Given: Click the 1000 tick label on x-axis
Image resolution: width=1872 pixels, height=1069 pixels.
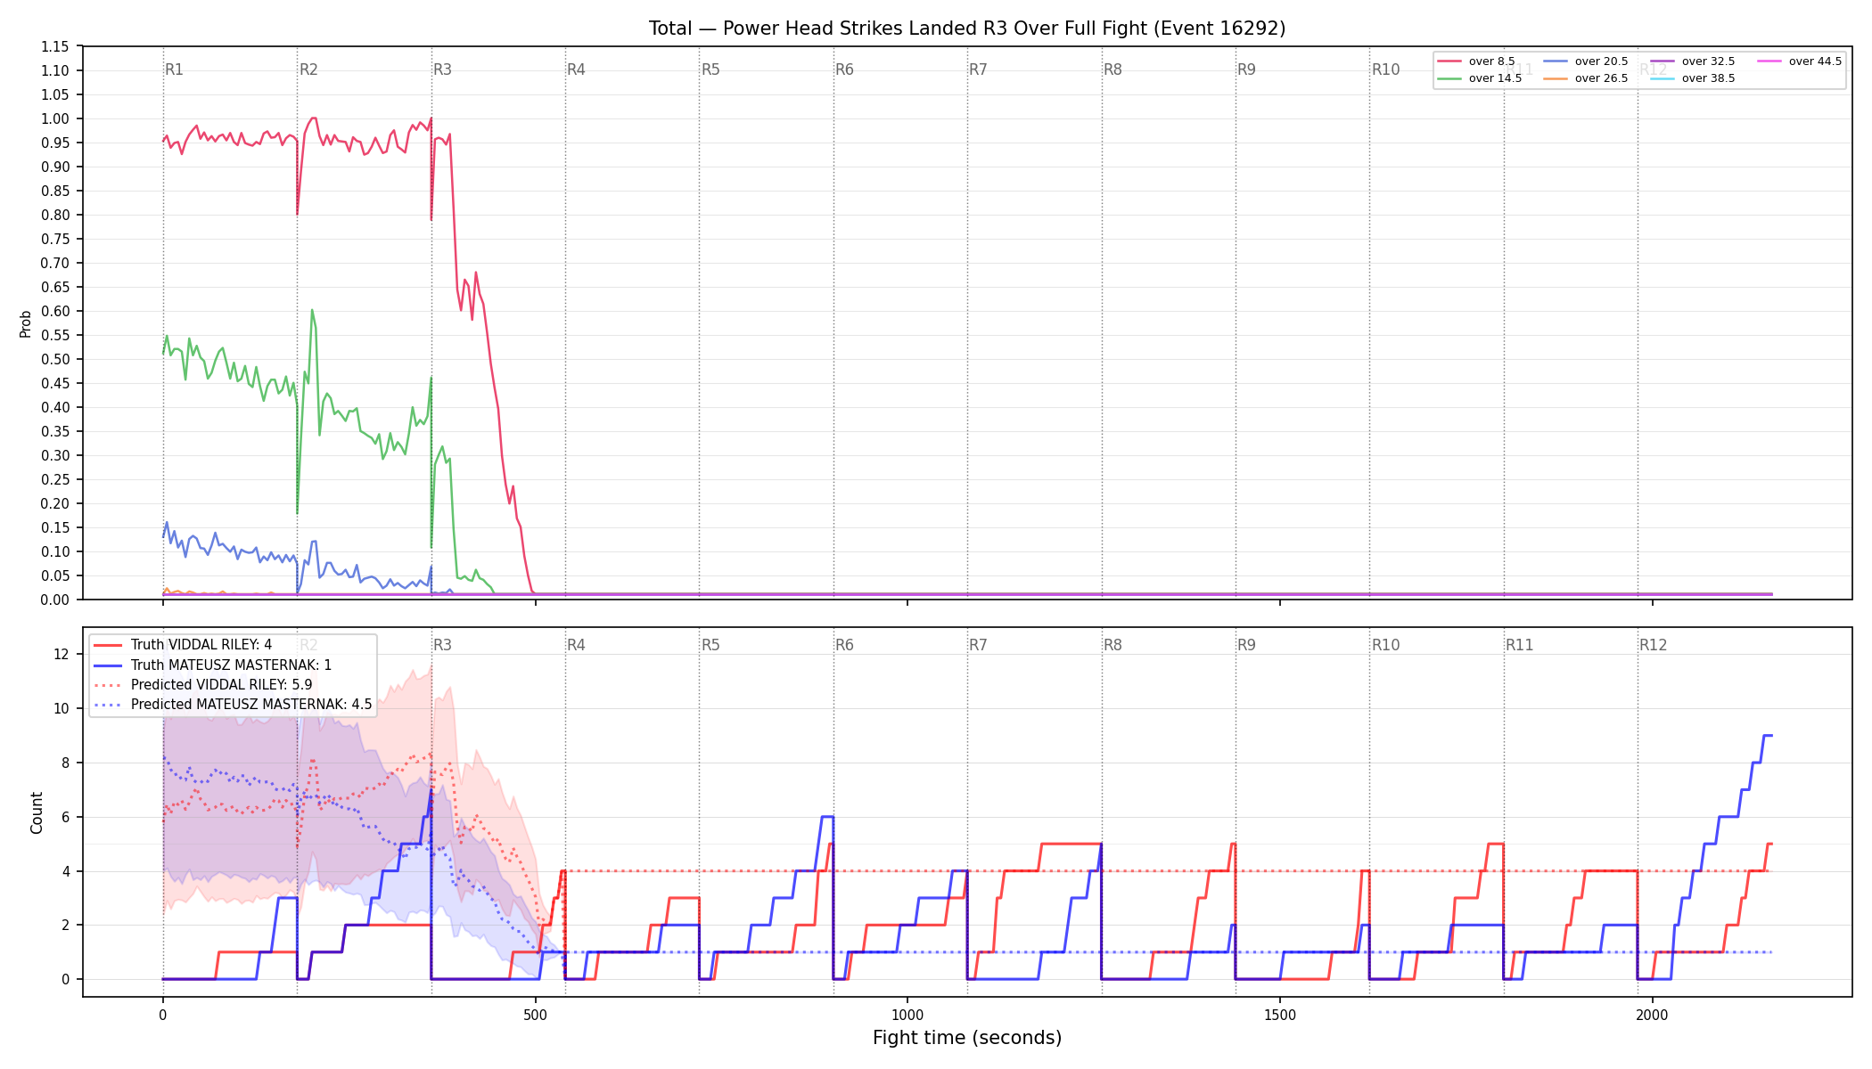Looking at the screenshot, I should (x=907, y=1015).
